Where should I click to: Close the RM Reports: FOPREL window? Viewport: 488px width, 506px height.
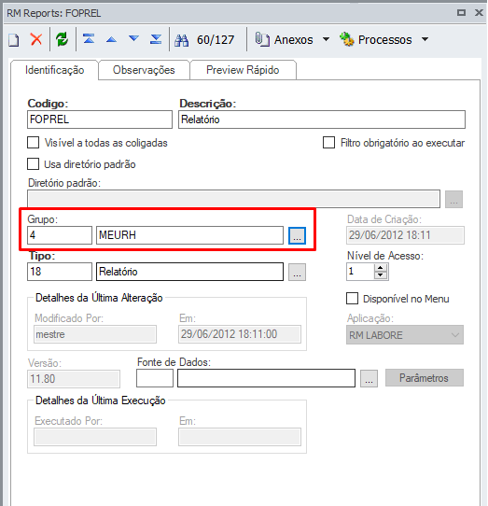point(479,12)
